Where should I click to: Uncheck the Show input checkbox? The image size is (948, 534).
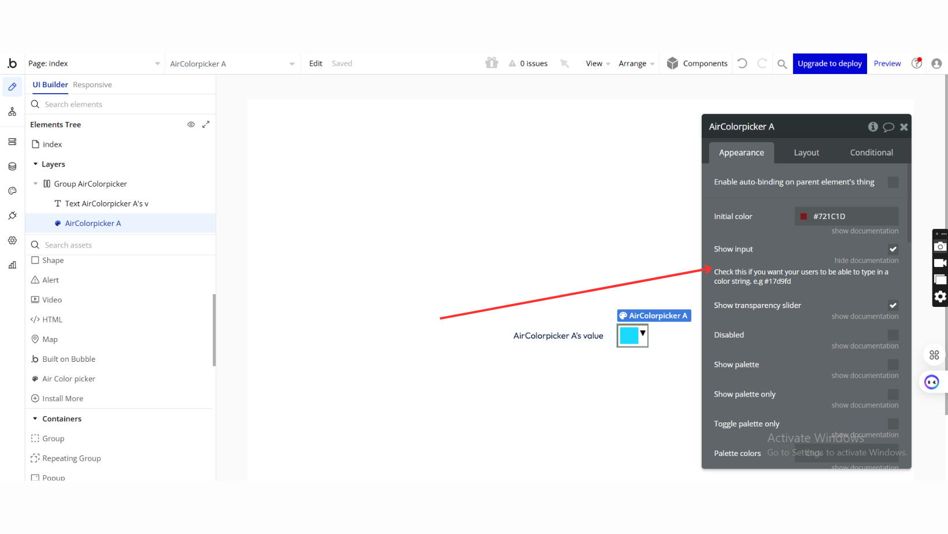tap(893, 249)
